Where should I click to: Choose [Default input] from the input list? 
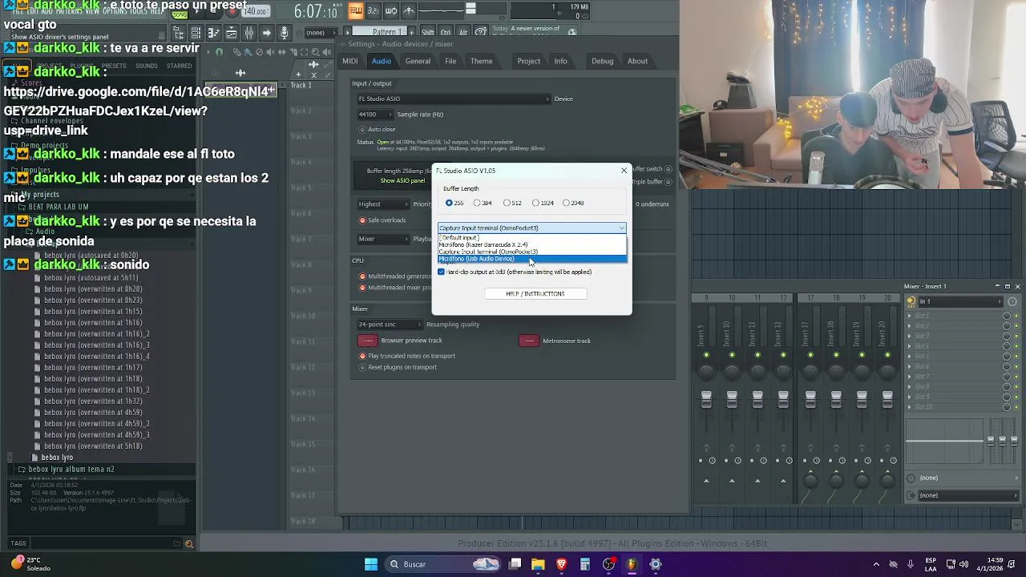[531, 237]
